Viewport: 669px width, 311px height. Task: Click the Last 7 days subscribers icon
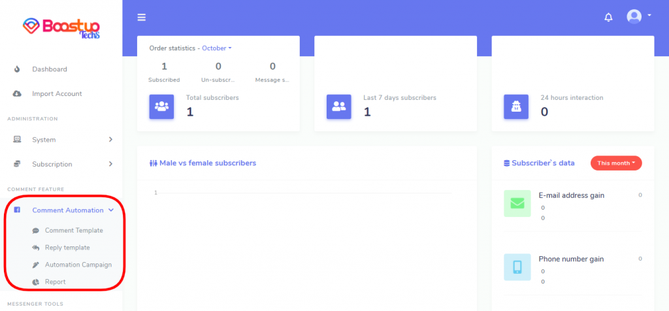pos(339,106)
